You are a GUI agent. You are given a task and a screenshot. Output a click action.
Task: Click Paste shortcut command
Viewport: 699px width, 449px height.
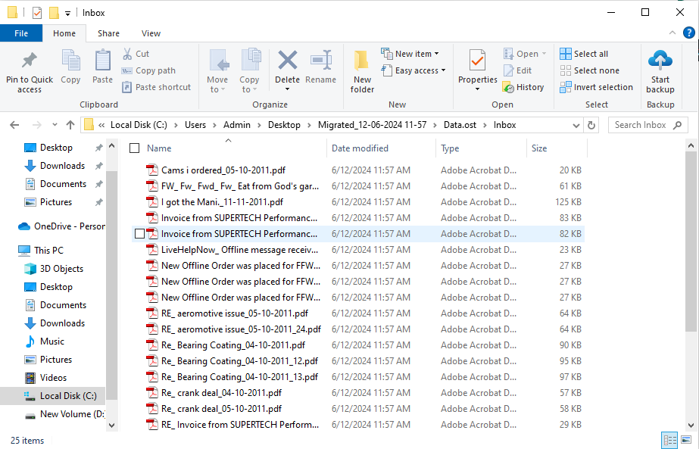click(157, 87)
